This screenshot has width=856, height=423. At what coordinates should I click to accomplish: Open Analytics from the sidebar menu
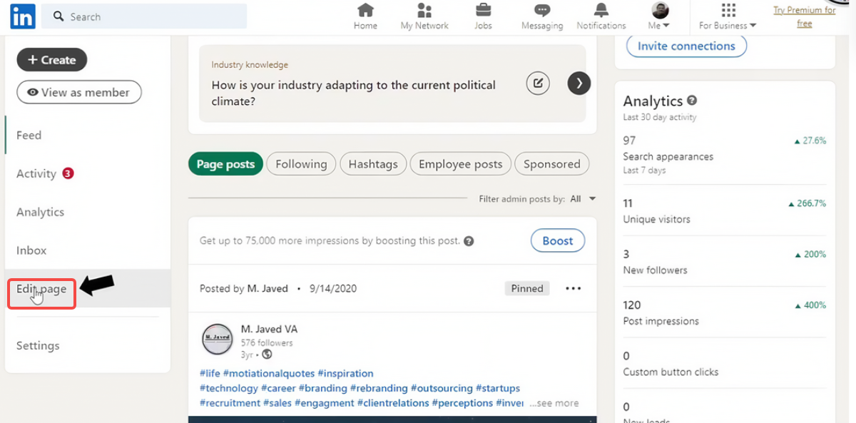40,212
